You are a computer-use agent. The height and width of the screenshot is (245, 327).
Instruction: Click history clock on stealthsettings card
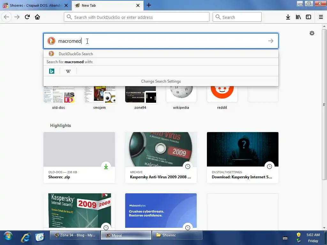(x=270, y=167)
